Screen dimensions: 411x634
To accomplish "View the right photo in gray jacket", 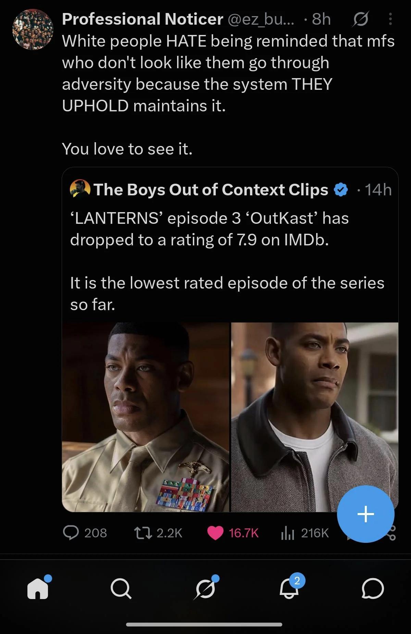I will point(315,417).
